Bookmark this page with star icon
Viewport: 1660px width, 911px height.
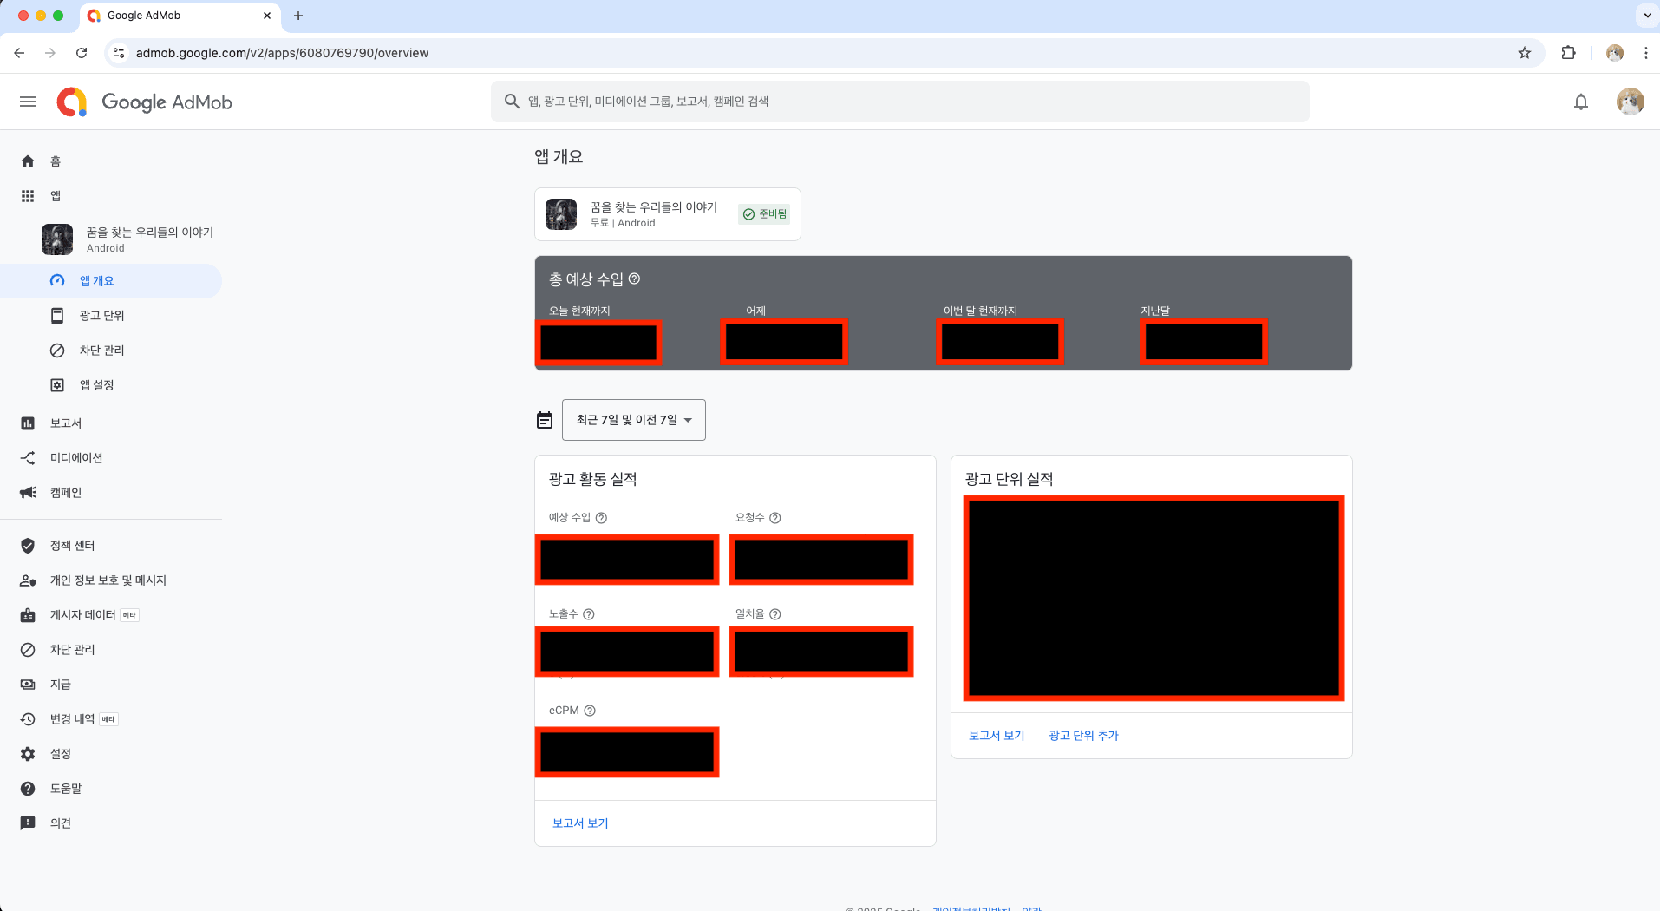click(1525, 53)
